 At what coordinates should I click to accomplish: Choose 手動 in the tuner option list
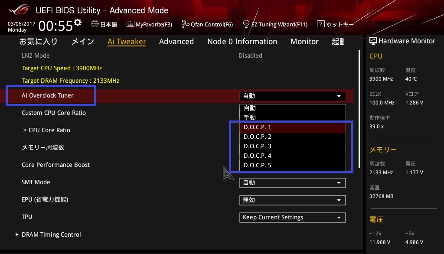293,117
